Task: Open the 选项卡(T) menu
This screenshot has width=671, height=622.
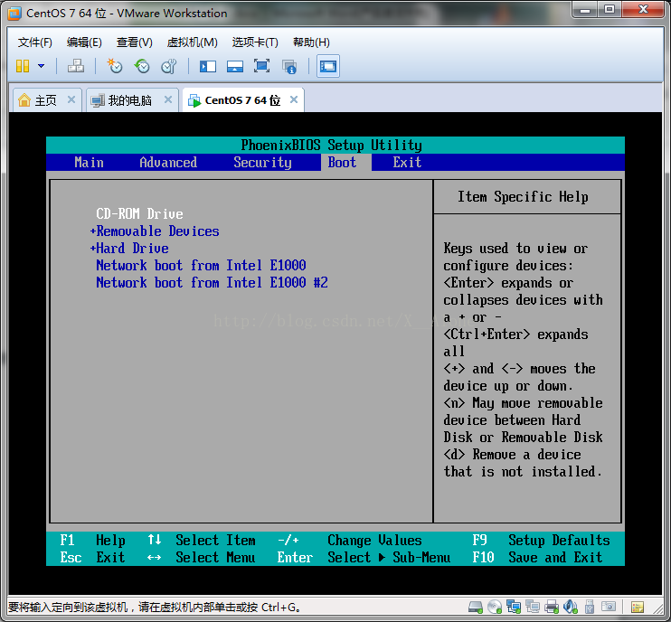Action: coord(255,42)
